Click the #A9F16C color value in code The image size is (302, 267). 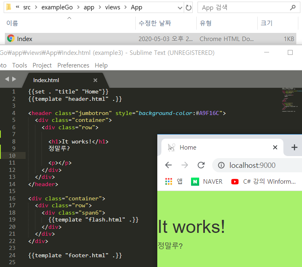tap(207, 113)
